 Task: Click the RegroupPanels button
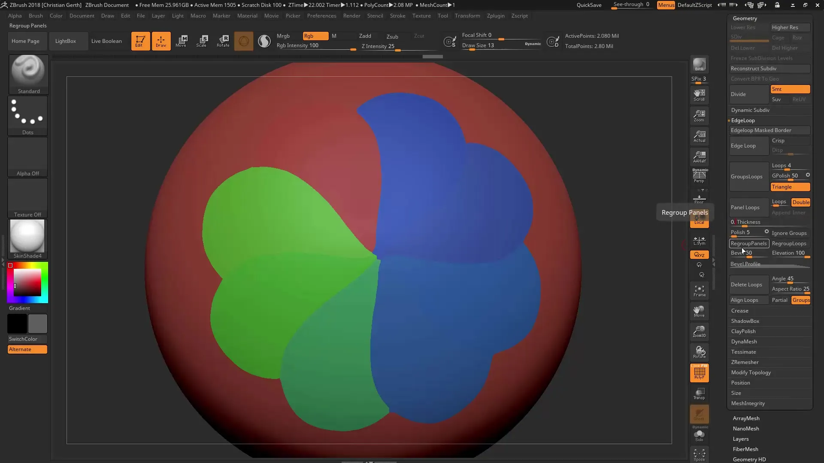click(x=749, y=244)
